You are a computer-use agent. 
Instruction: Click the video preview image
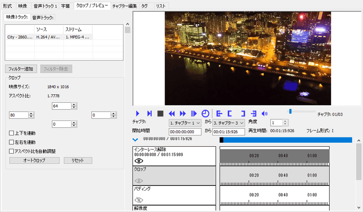(248, 58)
